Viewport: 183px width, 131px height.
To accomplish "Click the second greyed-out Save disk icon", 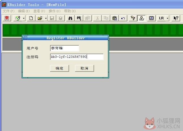I will pos(61,18).
